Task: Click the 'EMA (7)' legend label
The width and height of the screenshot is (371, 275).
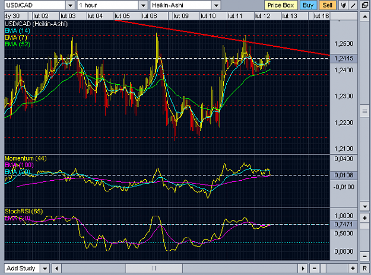Action: point(16,37)
